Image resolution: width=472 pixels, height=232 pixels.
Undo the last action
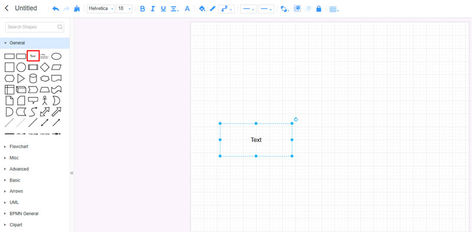[x=55, y=9]
